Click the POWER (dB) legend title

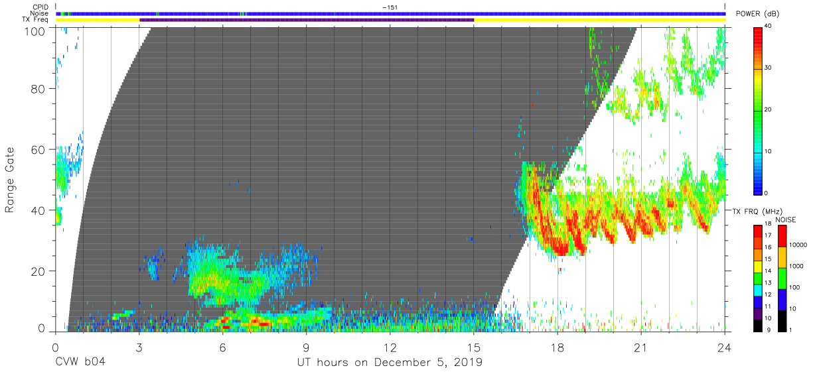click(x=757, y=14)
